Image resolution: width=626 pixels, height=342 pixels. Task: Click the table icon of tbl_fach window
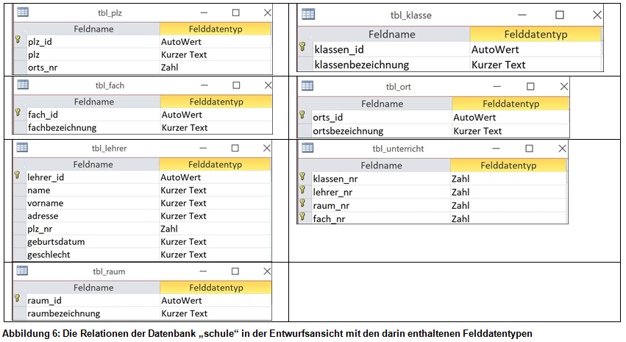point(23,85)
